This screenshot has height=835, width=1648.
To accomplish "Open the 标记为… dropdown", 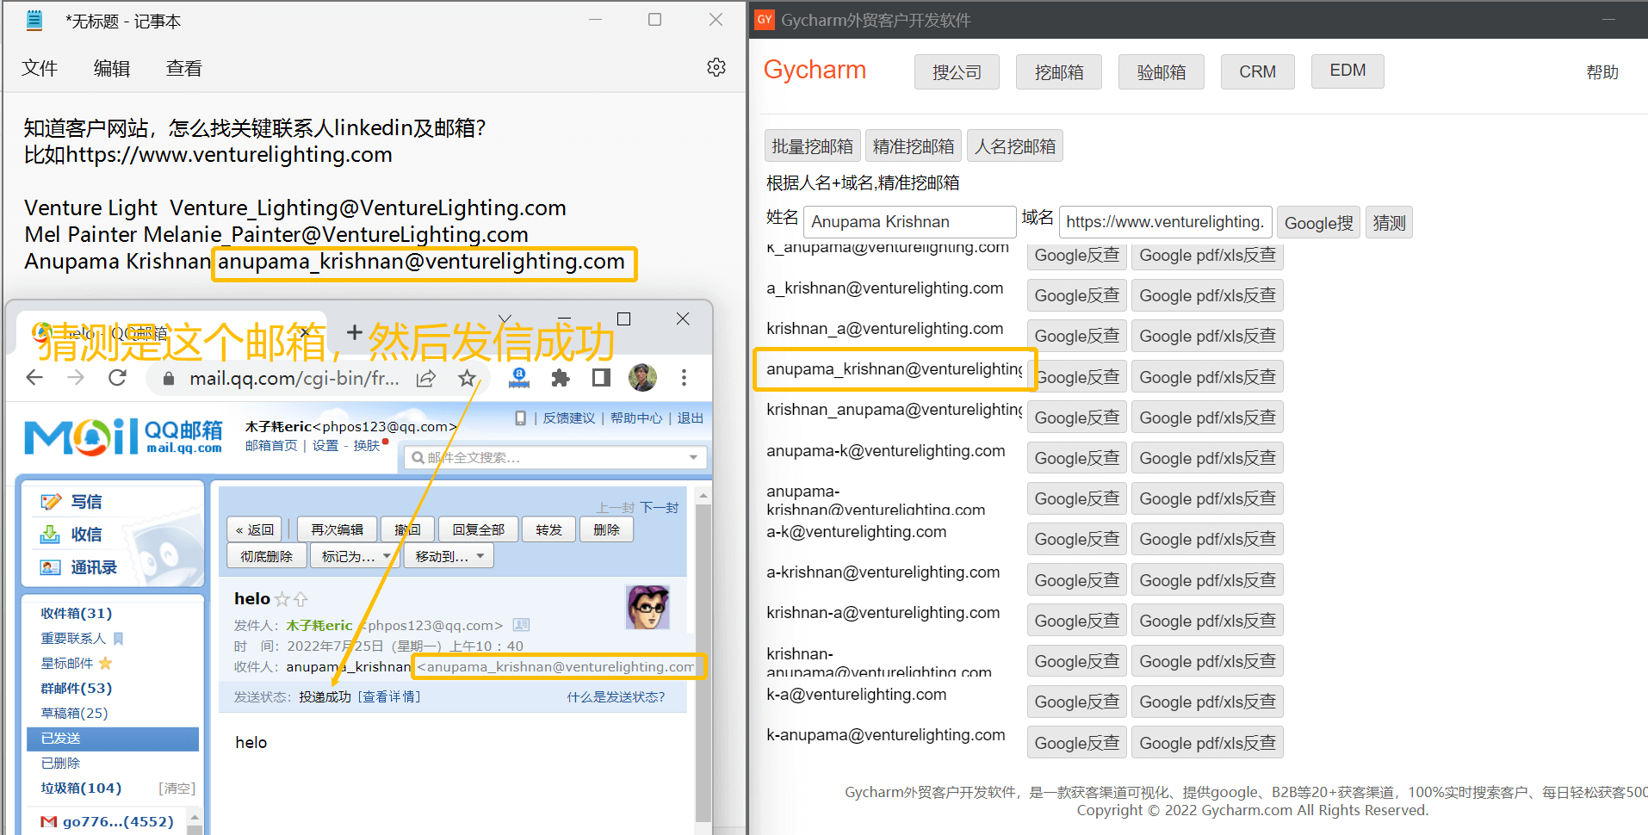I will click(x=355, y=556).
